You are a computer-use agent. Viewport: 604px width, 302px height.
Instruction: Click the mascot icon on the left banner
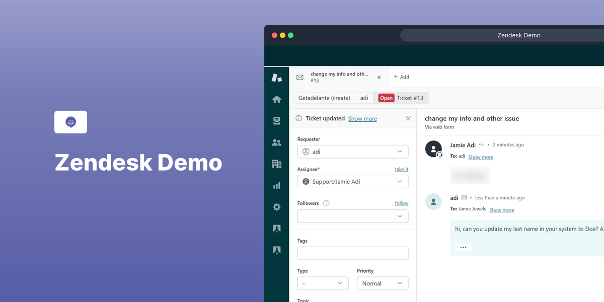[70, 122]
